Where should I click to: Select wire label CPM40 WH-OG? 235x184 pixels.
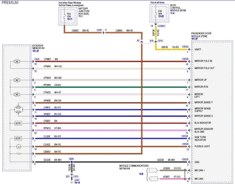(52, 66)
